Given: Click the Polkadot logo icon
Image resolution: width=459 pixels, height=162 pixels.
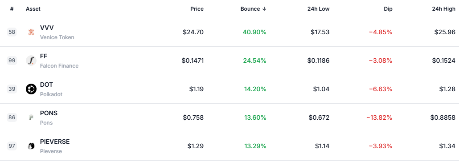Looking at the screenshot, I should [x=31, y=89].
